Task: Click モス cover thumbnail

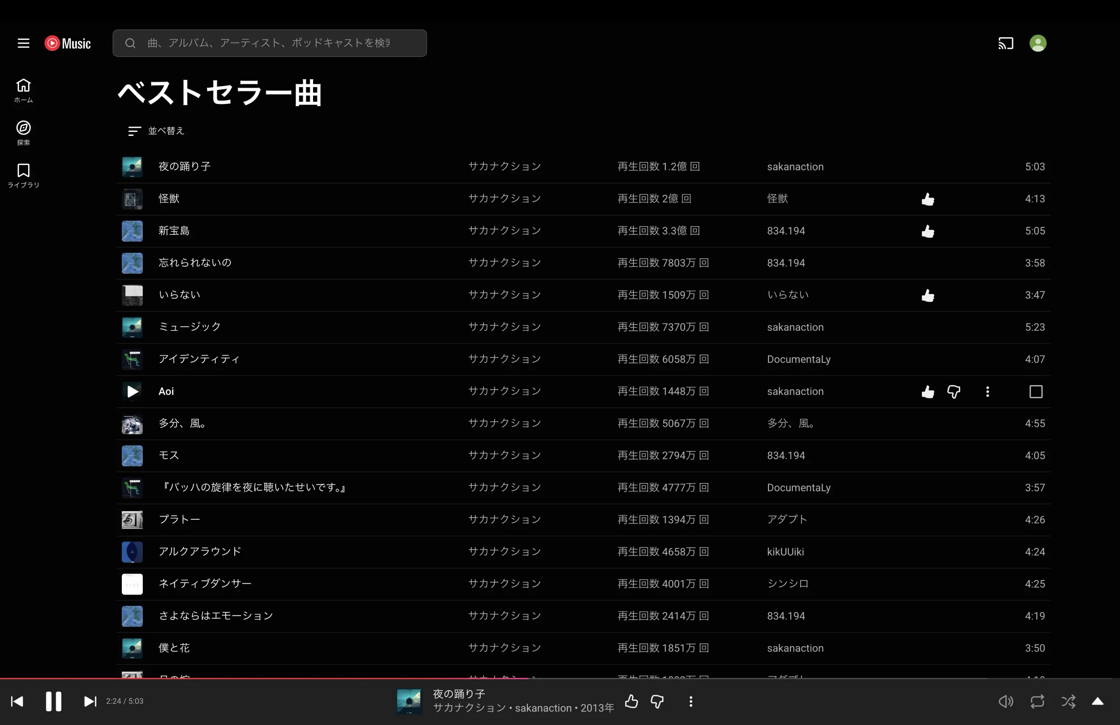Action: pos(132,455)
